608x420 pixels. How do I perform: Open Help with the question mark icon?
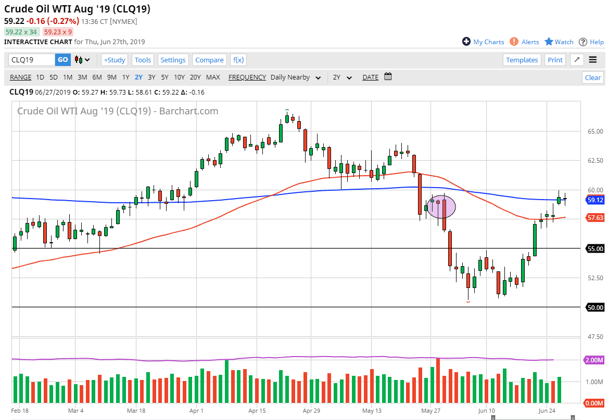[x=583, y=42]
